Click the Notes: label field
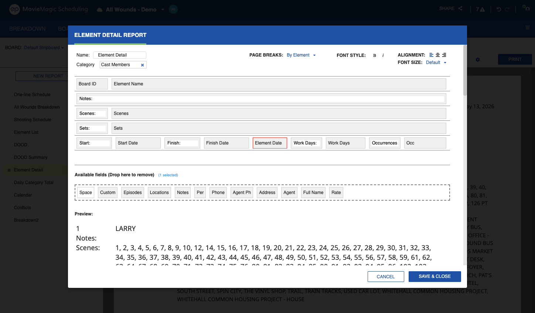The width and height of the screenshot is (535, 313). tap(261, 99)
